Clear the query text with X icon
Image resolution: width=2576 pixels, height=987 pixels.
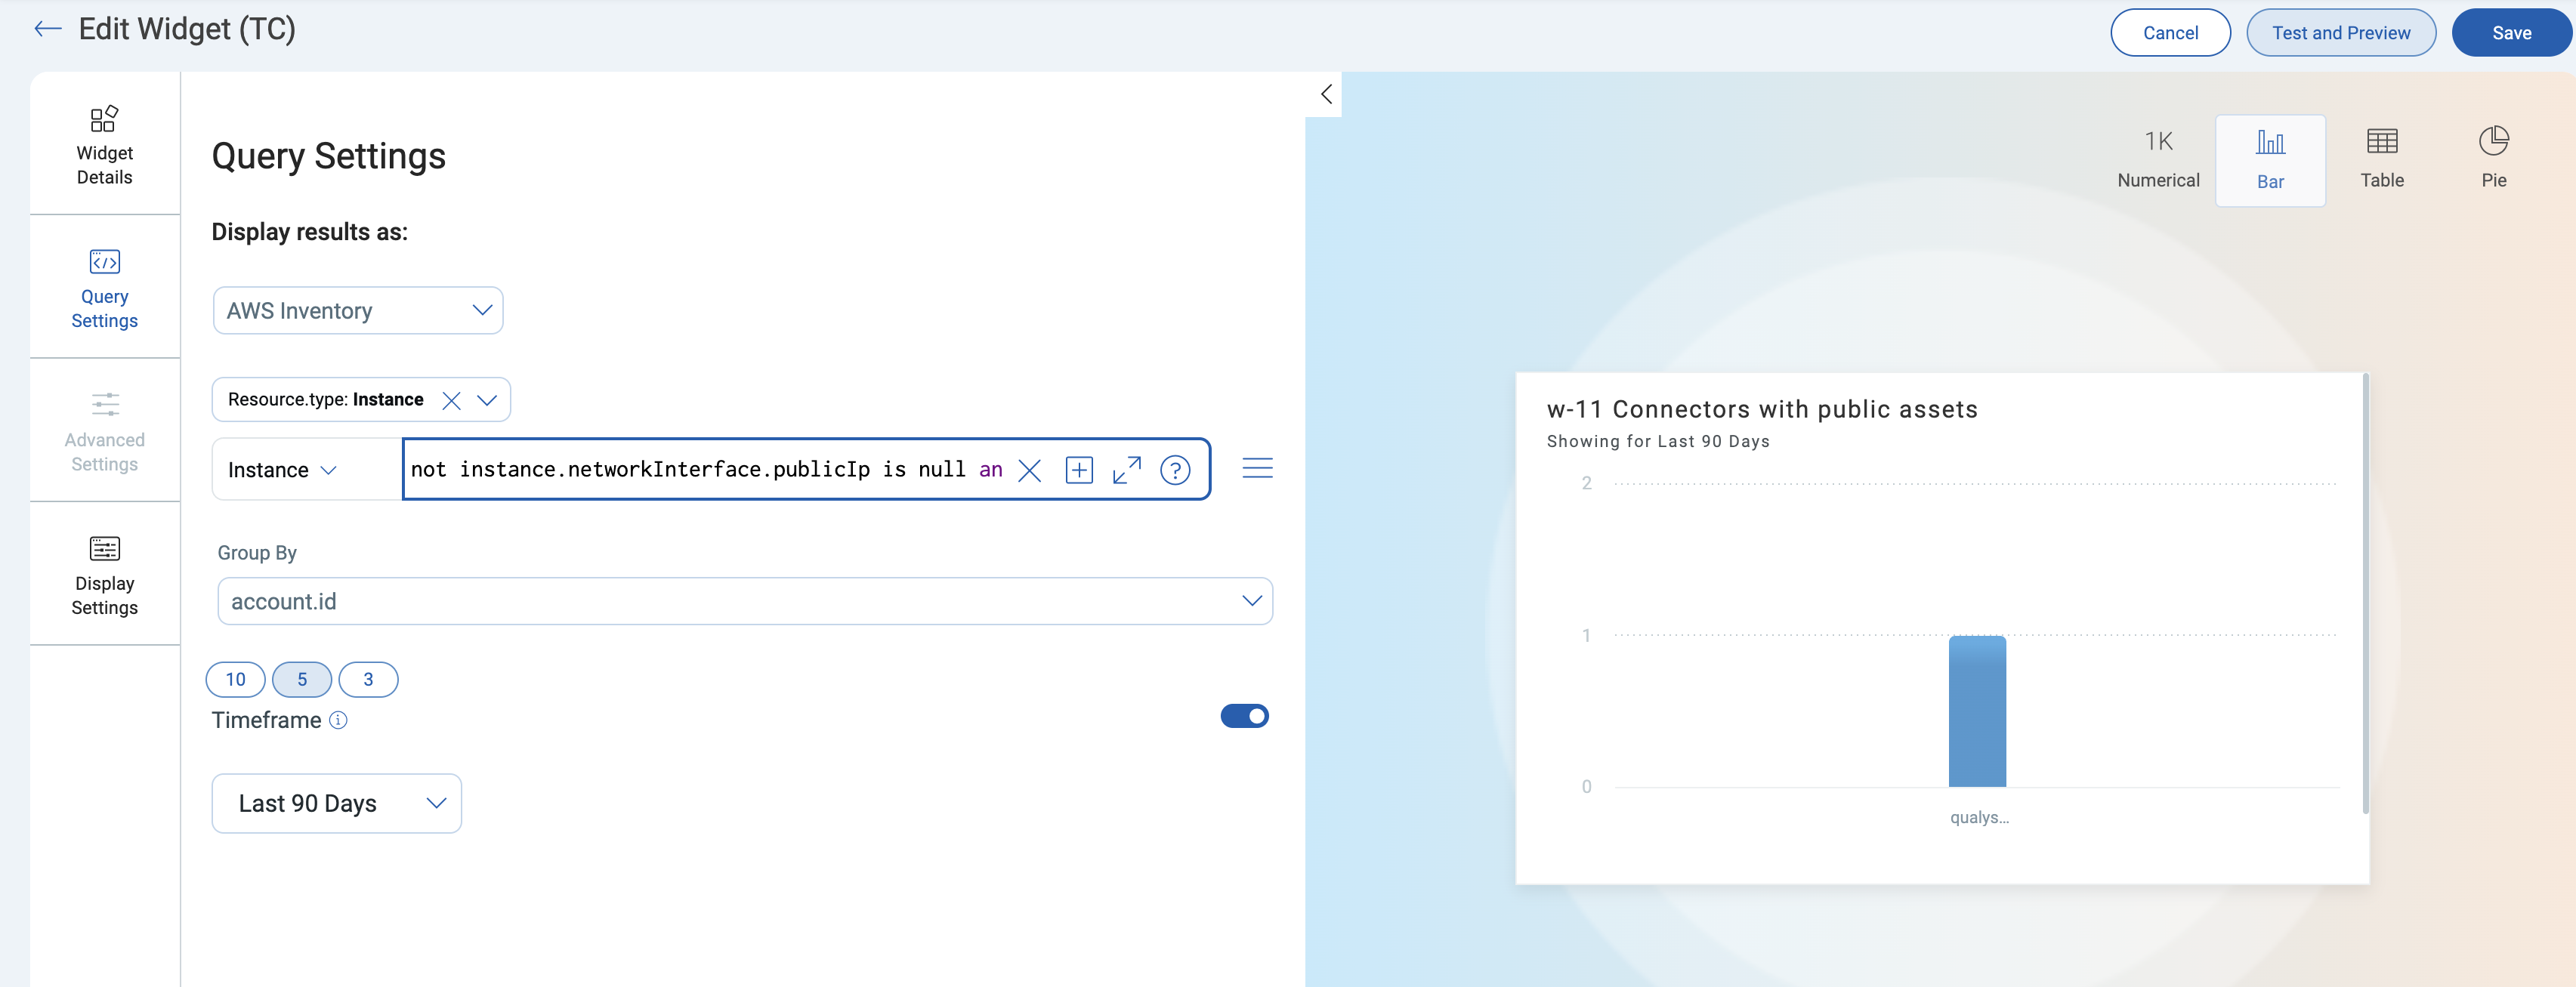(x=1029, y=470)
